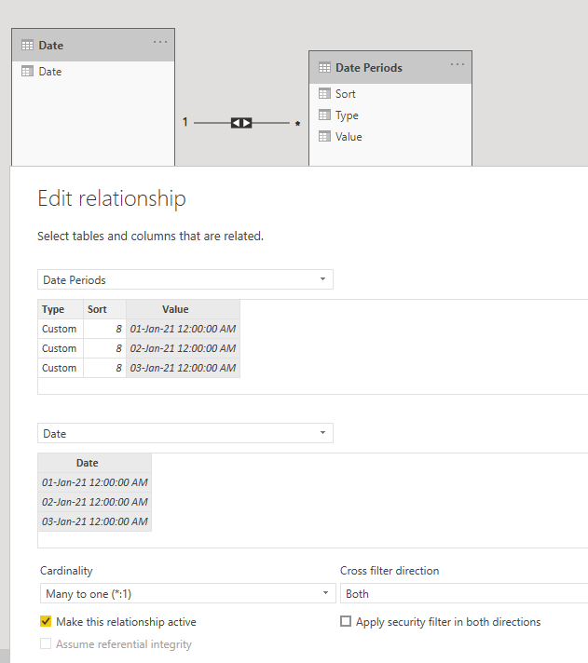588x663 pixels.
Task: Open the Cross filter direction Both dropdown
Action: (x=464, y=593)
